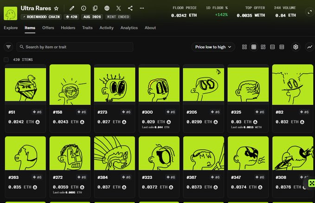The height and width of the screenshot is (203, 315).
Task: Open item #323 thumbnail
Action: (x=159, y=153)
